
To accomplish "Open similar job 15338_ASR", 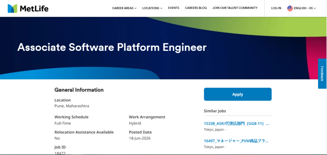I will coord(237,123).
